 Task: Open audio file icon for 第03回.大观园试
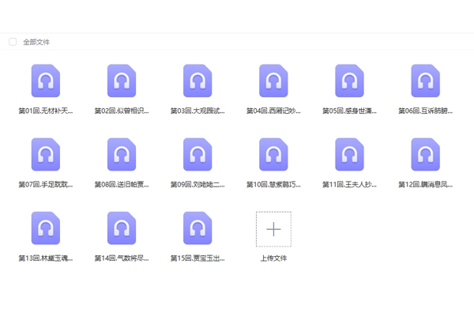pyautogui.click(x=197, y=81)
